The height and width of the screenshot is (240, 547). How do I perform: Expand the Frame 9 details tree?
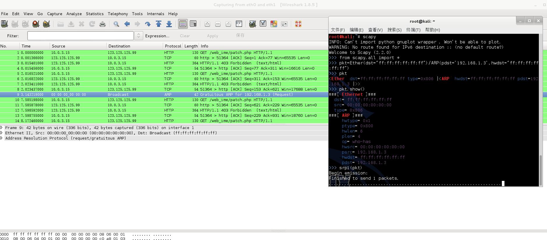pyautogui.click(x=2, y=128)
